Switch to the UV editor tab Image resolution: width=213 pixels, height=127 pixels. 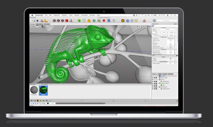click(47, 24)
